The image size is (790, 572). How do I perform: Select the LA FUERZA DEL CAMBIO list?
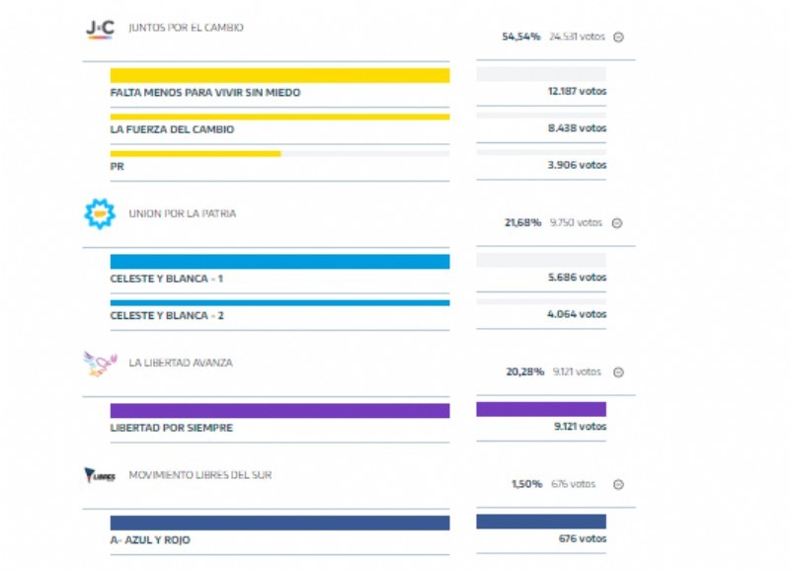pyautogui.click(x=172, y=129)
